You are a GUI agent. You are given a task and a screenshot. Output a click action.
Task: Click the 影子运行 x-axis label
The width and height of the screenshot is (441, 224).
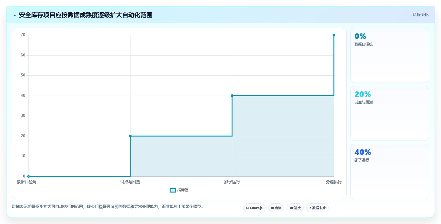point(232,182)
